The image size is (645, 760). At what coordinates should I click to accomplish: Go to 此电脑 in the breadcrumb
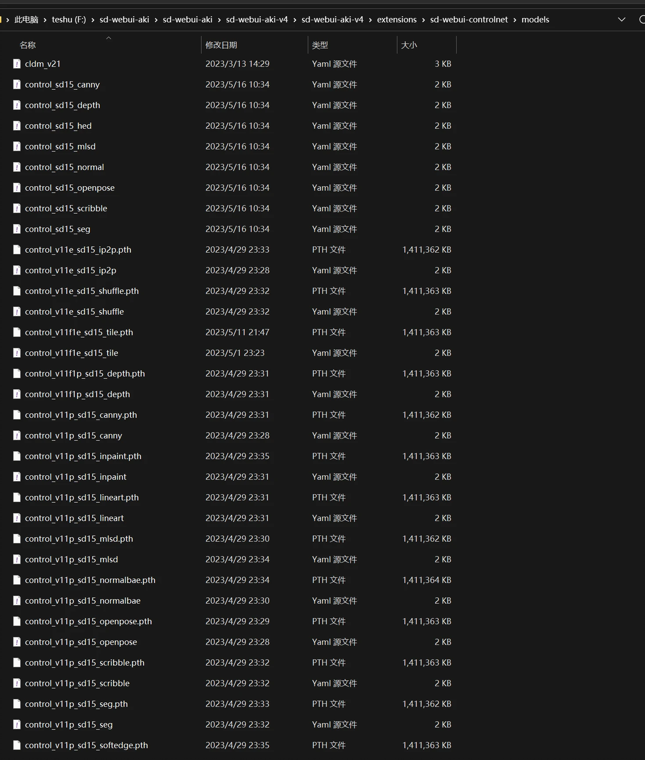tap(26, 19)
